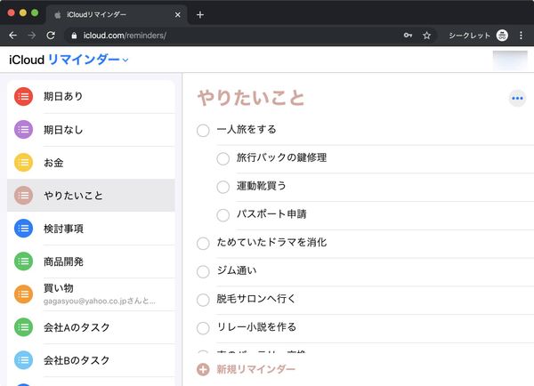The width and height of the screenshot is (534, 386).
Task: Click the iCloudリマインダー browser tab
Action: click(116, 14)
